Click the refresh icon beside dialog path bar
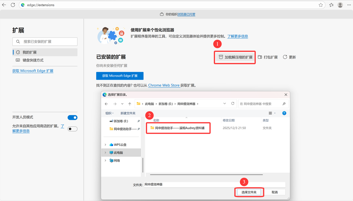 click(232, 104)
